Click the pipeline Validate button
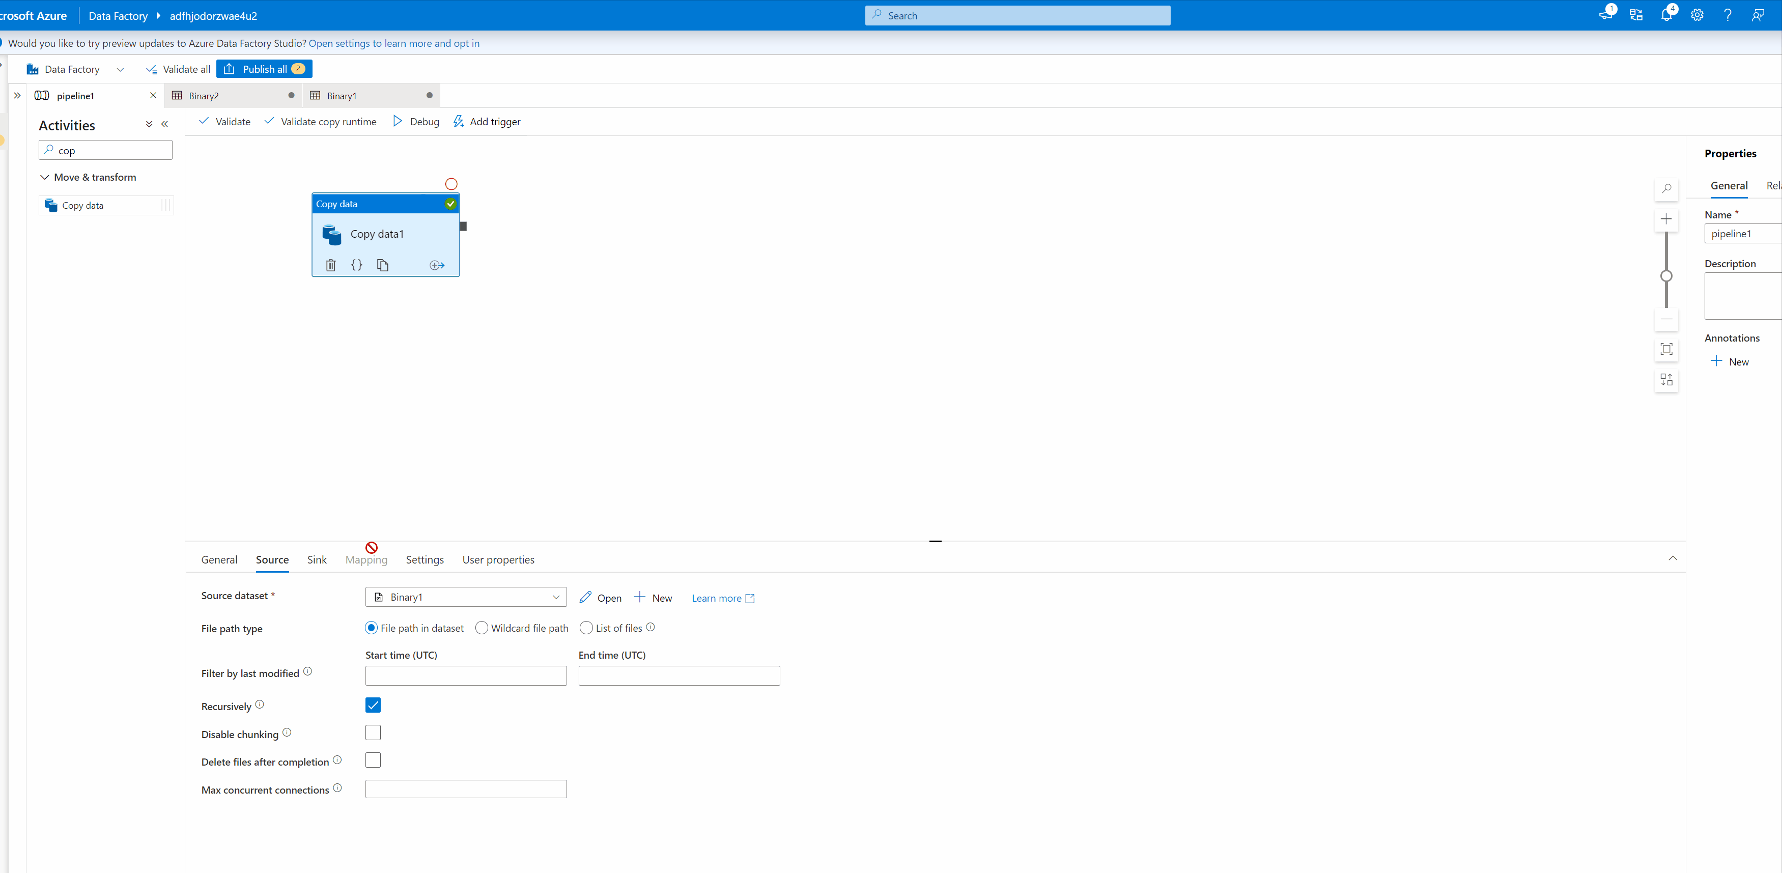Screen dimensions: 1782x873 tap(224, 122)
